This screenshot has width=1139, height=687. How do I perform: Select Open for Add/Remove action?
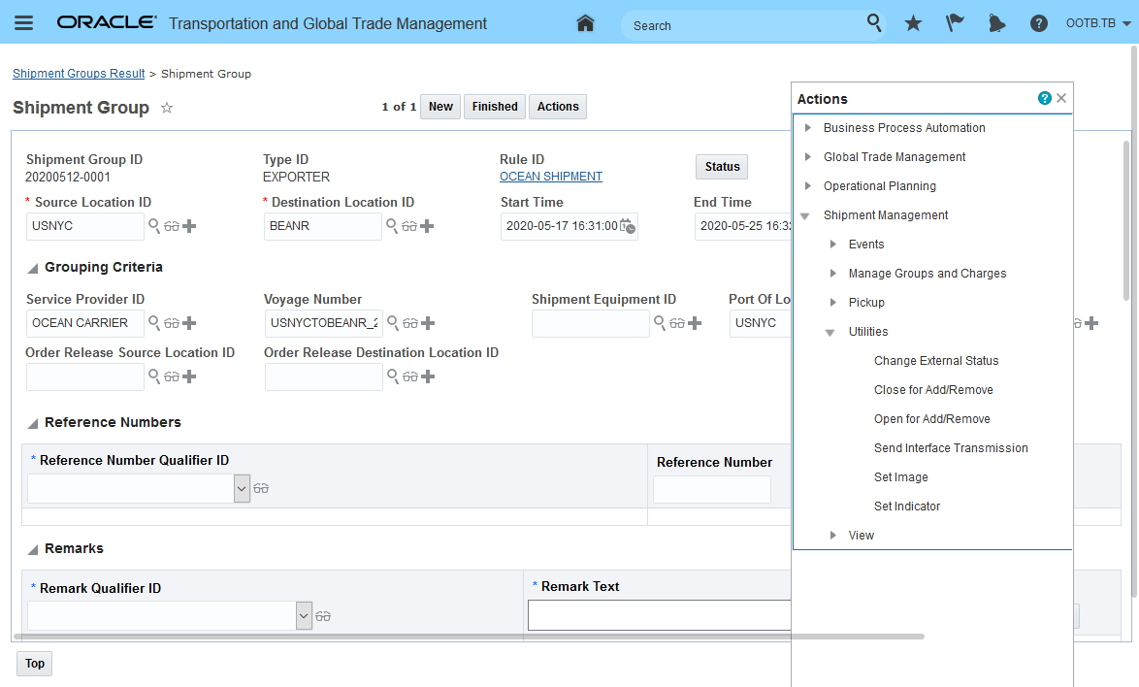(x=932, y=419)
